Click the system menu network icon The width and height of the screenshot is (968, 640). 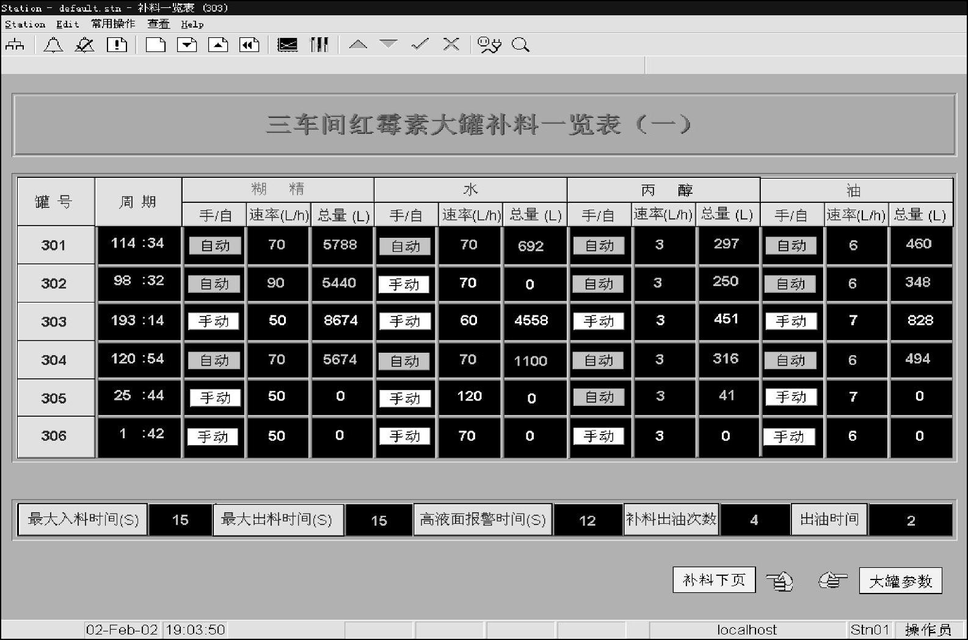pyautogui.click(x=15, y=45)
